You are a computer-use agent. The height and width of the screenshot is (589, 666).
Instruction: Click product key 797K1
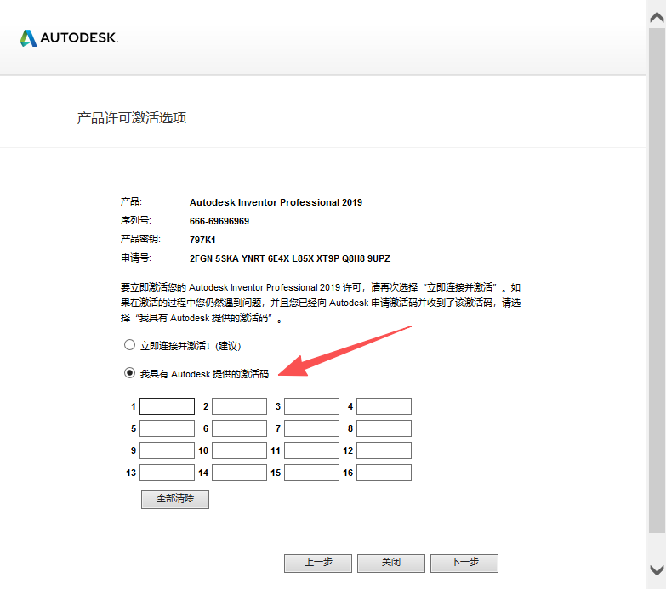click(202, 240)
